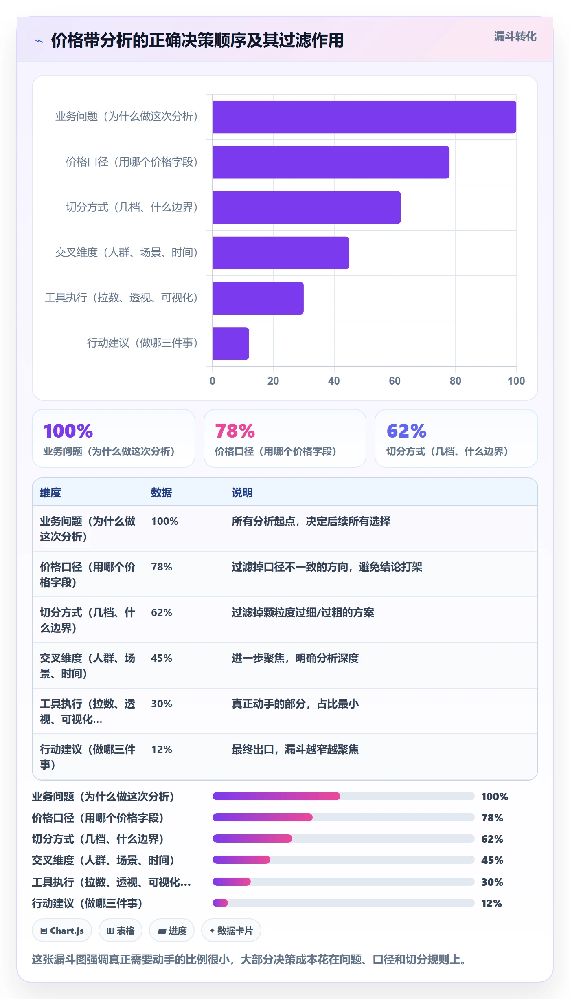Click the 数据卡片 chip
The height and width of the screenshot is (999, 570).
231,931
